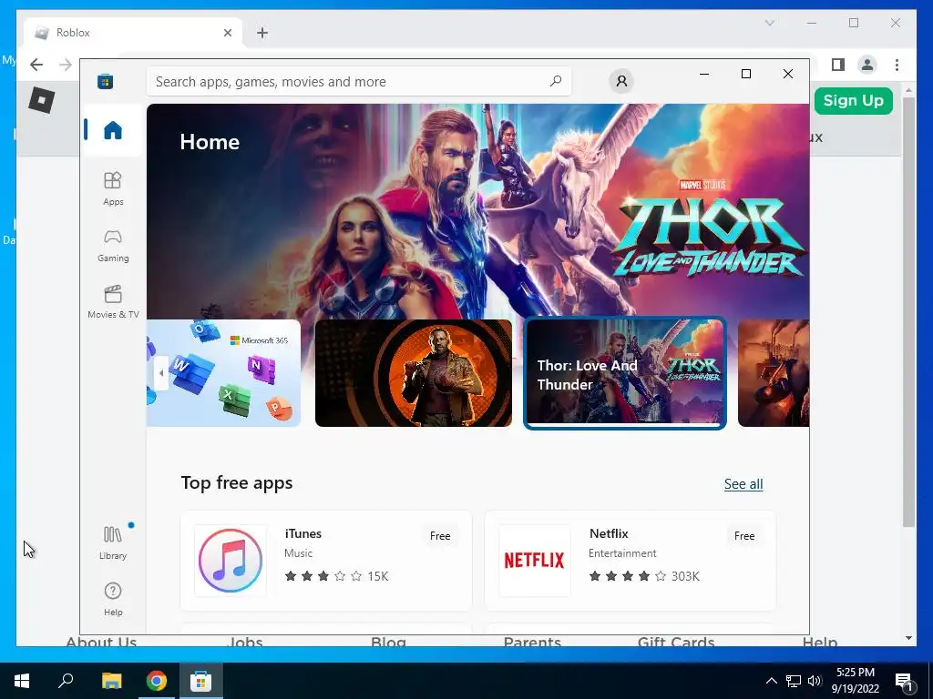Viewport: 933px width, 699px height.
Task: Click the Free button for Netflix
Action: [x=744, y=535]
